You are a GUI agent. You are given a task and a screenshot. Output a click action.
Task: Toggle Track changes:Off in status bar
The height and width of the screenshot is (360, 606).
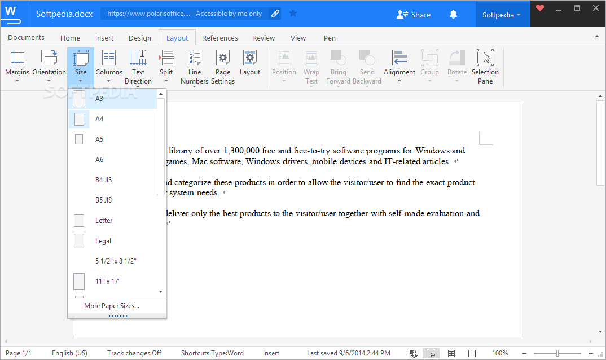pyautogui.click(x=134, y=353)
